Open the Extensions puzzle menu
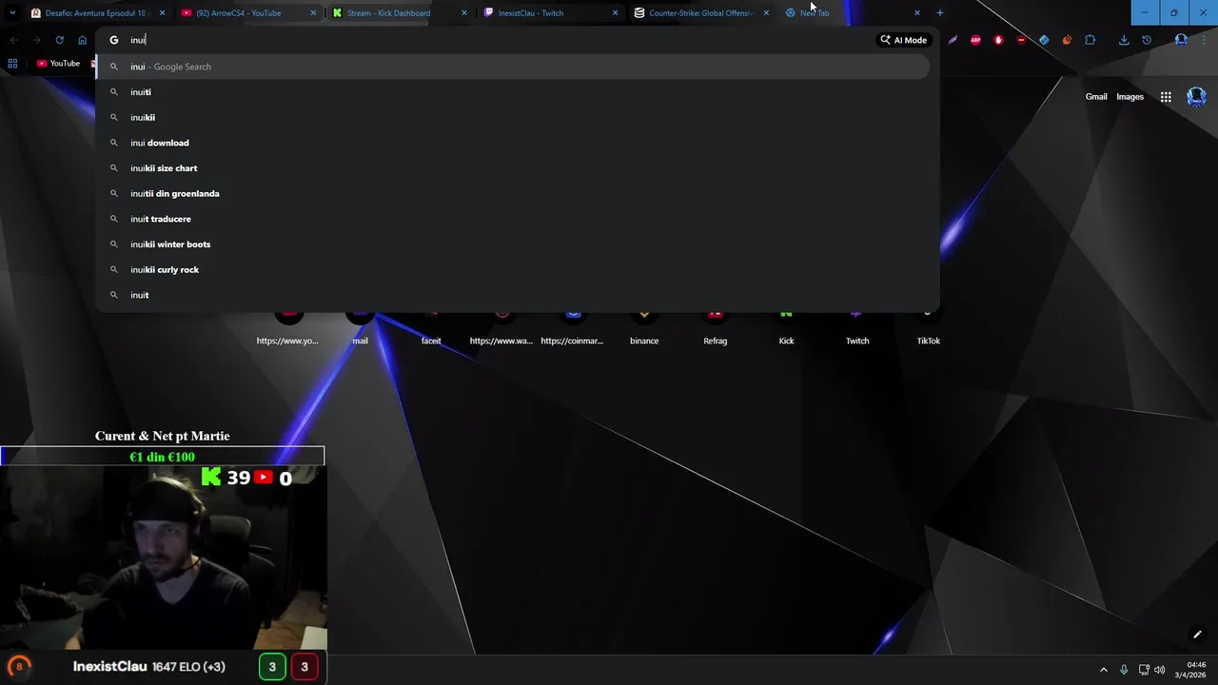This screenshot has height=685, width=1218. (1090, 40)
